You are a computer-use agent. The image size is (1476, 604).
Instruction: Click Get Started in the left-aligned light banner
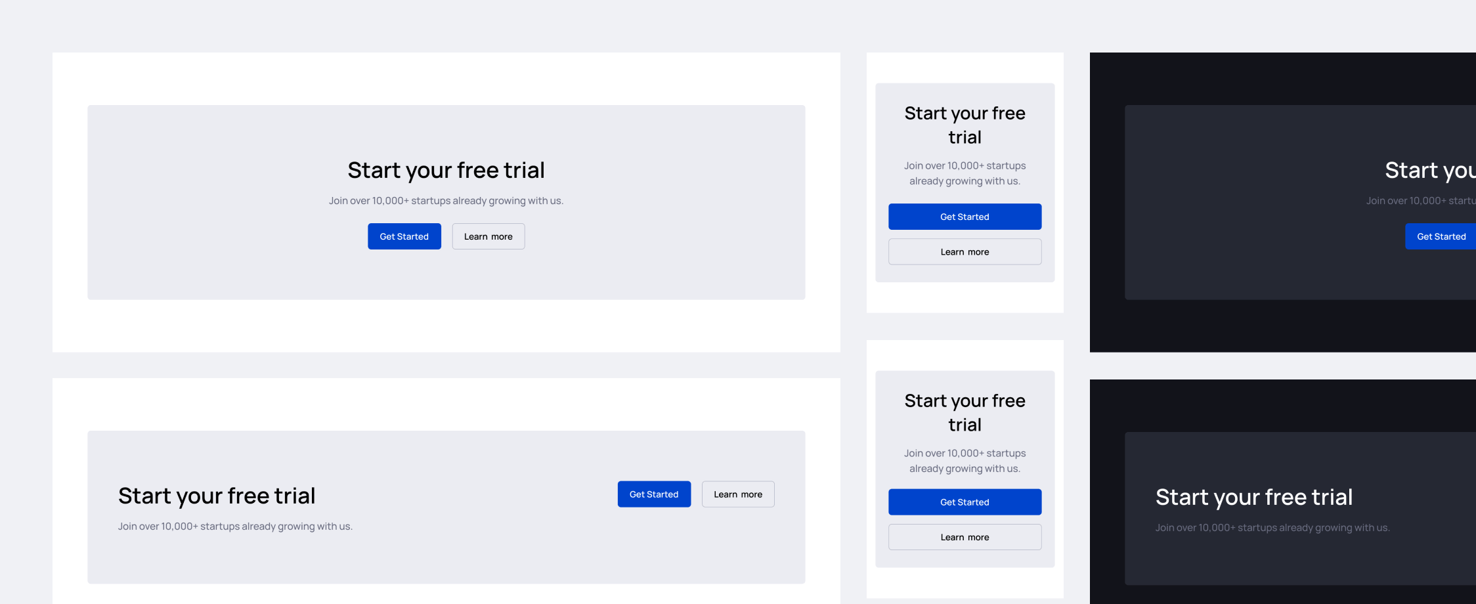coord(654,494)
